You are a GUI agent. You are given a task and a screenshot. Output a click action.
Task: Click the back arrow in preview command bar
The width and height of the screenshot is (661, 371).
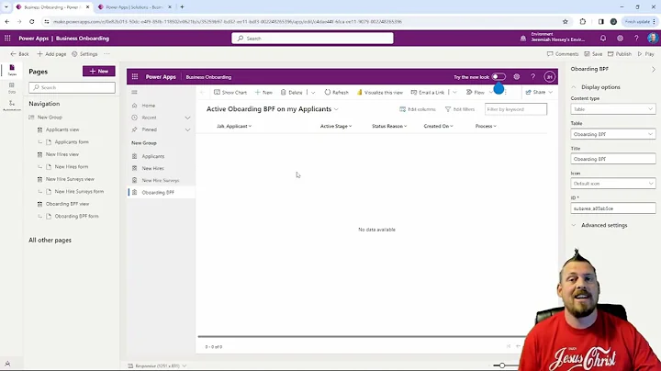tap(203, 93)
